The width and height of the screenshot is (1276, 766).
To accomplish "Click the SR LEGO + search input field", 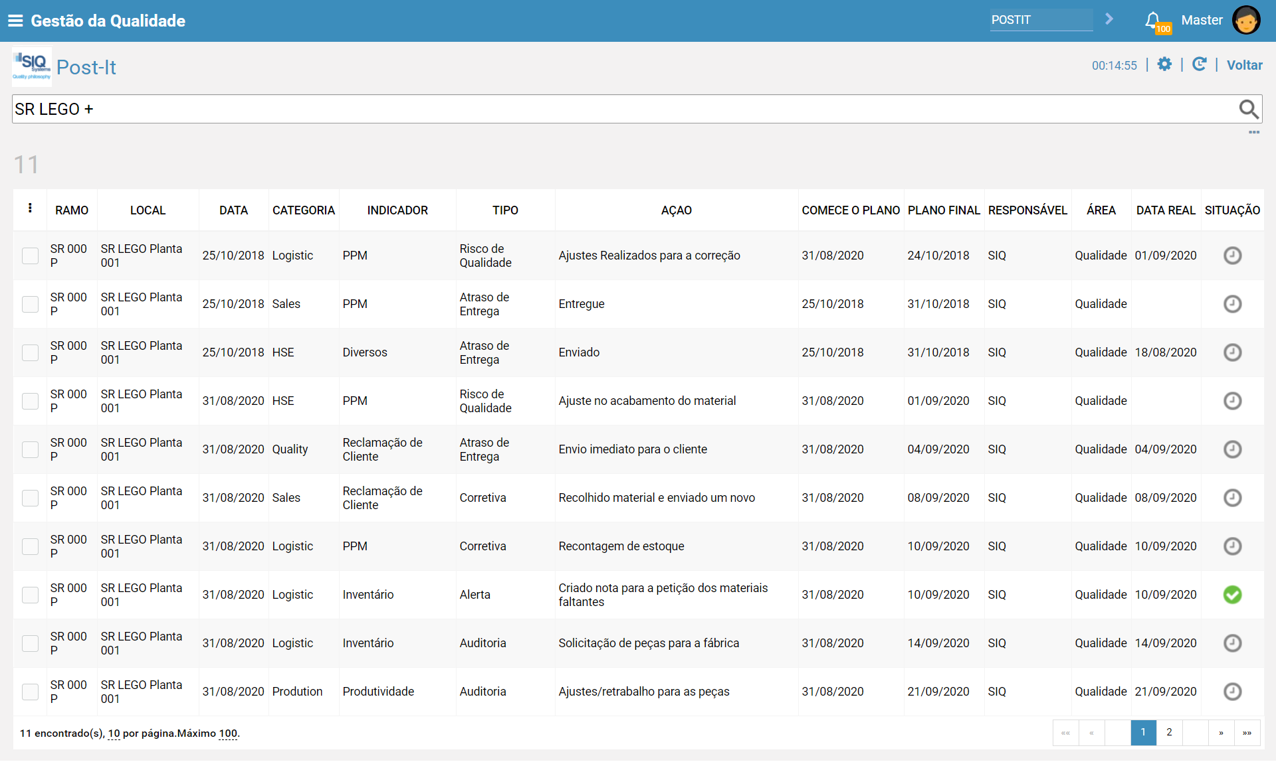I will pos(625,109).
